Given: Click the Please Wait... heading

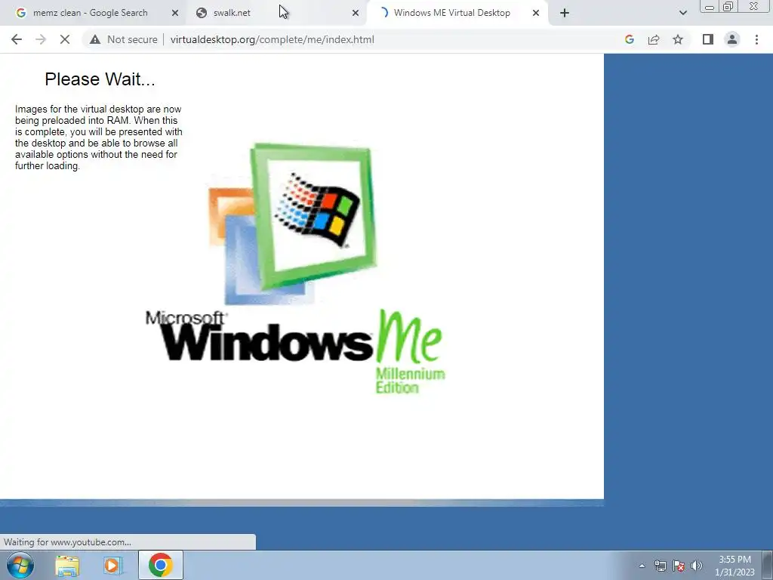Looking at the screenshot, I should click(100, 79).
